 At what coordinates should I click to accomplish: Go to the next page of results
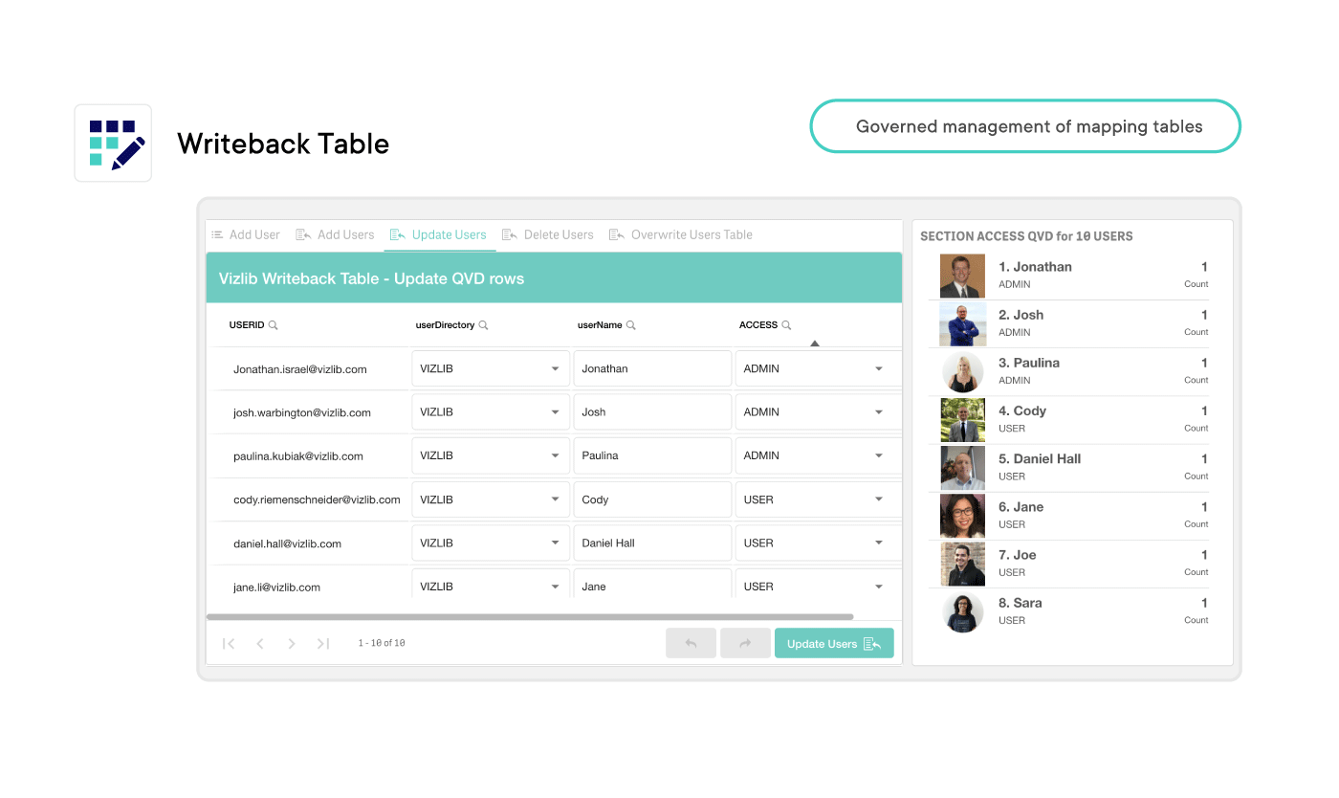click(292, 644)
